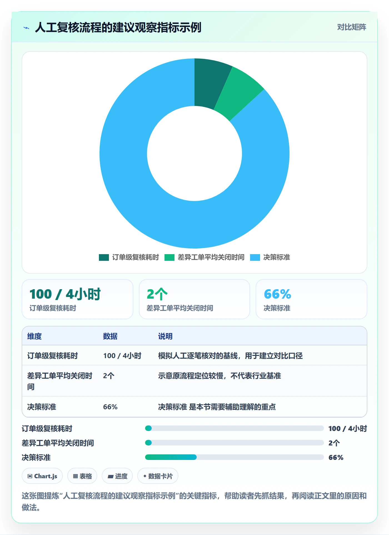This screenshot has height=535, width=389.
Task: Click legend label 差异工单平均关闭时间
Action: tap(211, 257)
